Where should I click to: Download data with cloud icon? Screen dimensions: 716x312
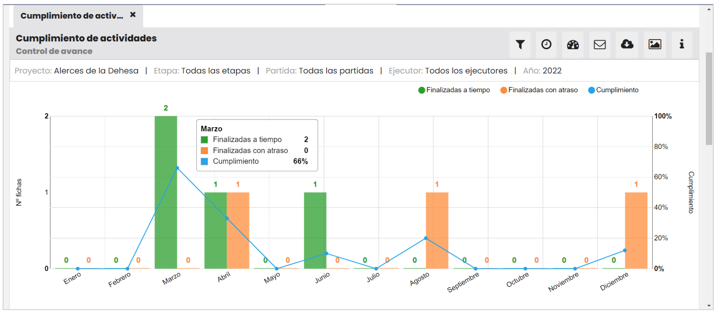pyautogui.click(x=627, y=45)
